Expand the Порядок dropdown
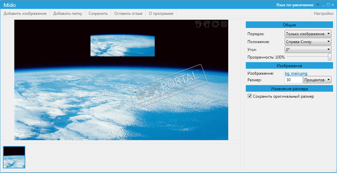This screenshot has width=337, height=173. (x=308, y=34)
